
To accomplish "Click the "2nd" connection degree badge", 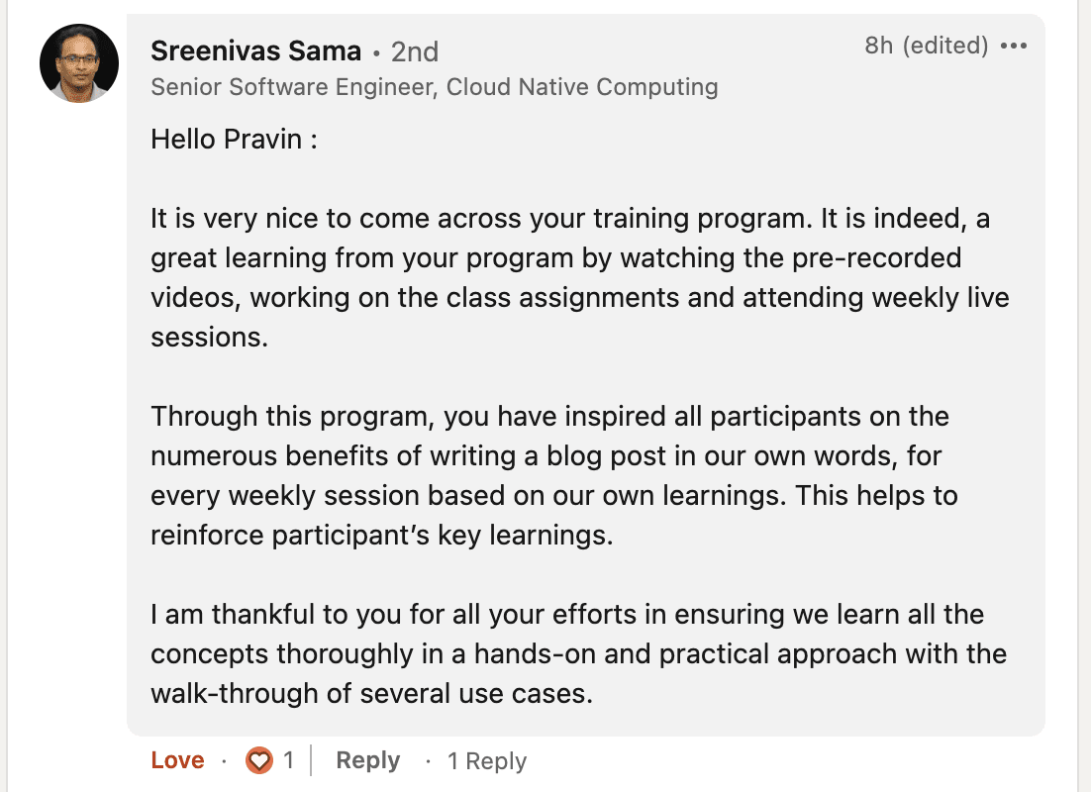I will click(415, 51).
